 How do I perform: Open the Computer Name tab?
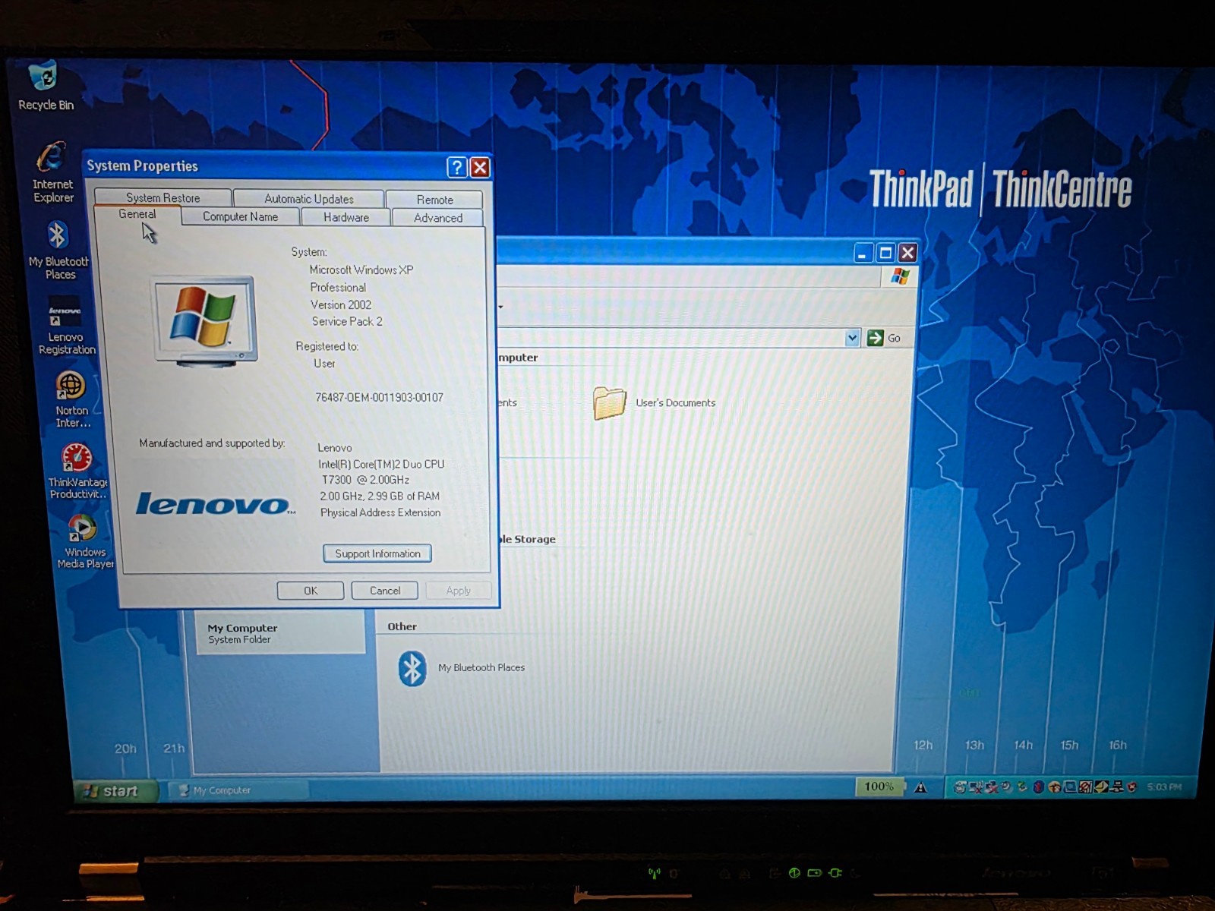[240, 216]
